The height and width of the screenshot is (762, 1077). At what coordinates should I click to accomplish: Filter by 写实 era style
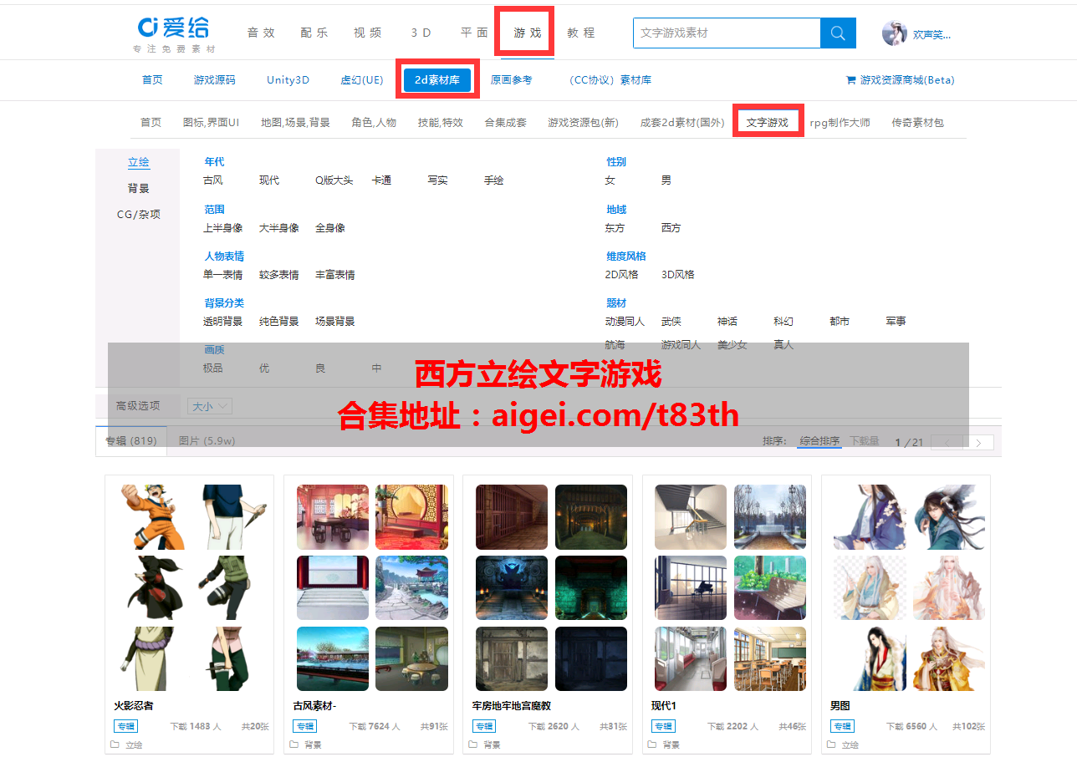click(x=438, y=180)
